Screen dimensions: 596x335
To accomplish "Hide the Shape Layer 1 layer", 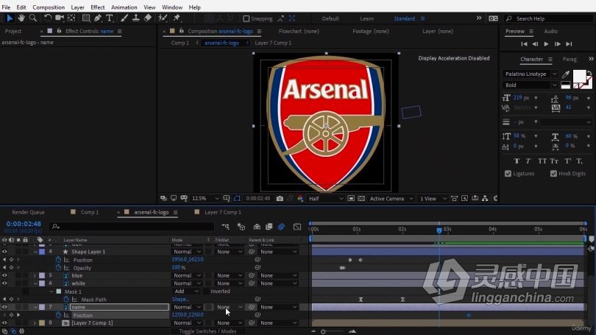I will pyautogui.click(x=4, y=252).
